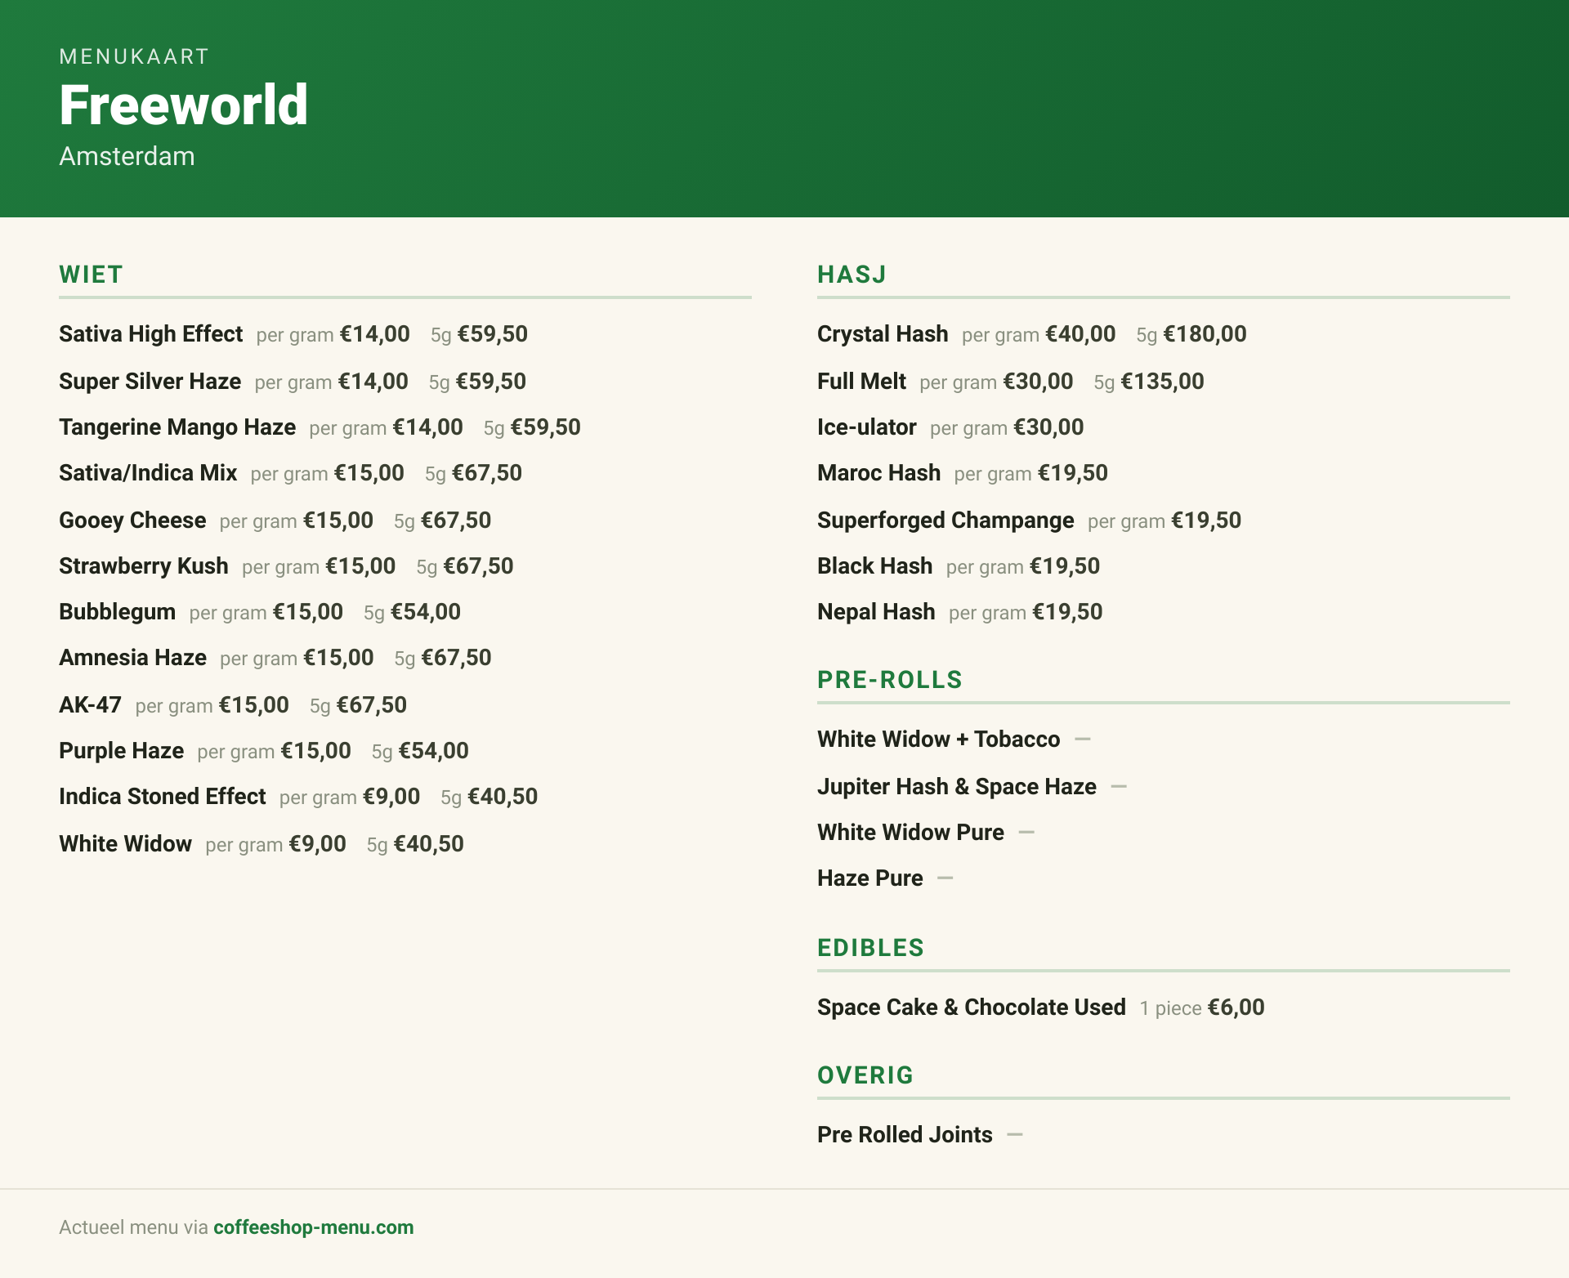The width and height of the screenshot is (1569, 1278).
Task: Select the Indica Stoned Effect item
Action: (x=162, y=797)
